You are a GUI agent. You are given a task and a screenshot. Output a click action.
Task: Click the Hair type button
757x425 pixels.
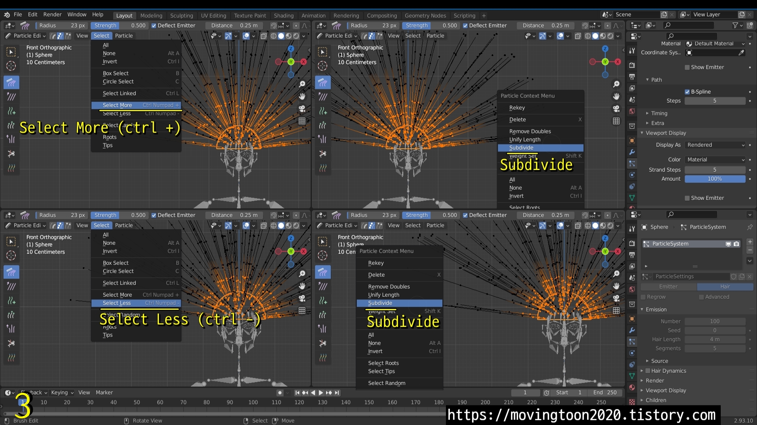(x=725, y=287)
